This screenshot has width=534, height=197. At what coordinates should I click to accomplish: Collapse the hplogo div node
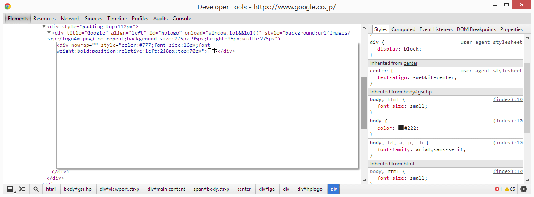coord(49,32)
